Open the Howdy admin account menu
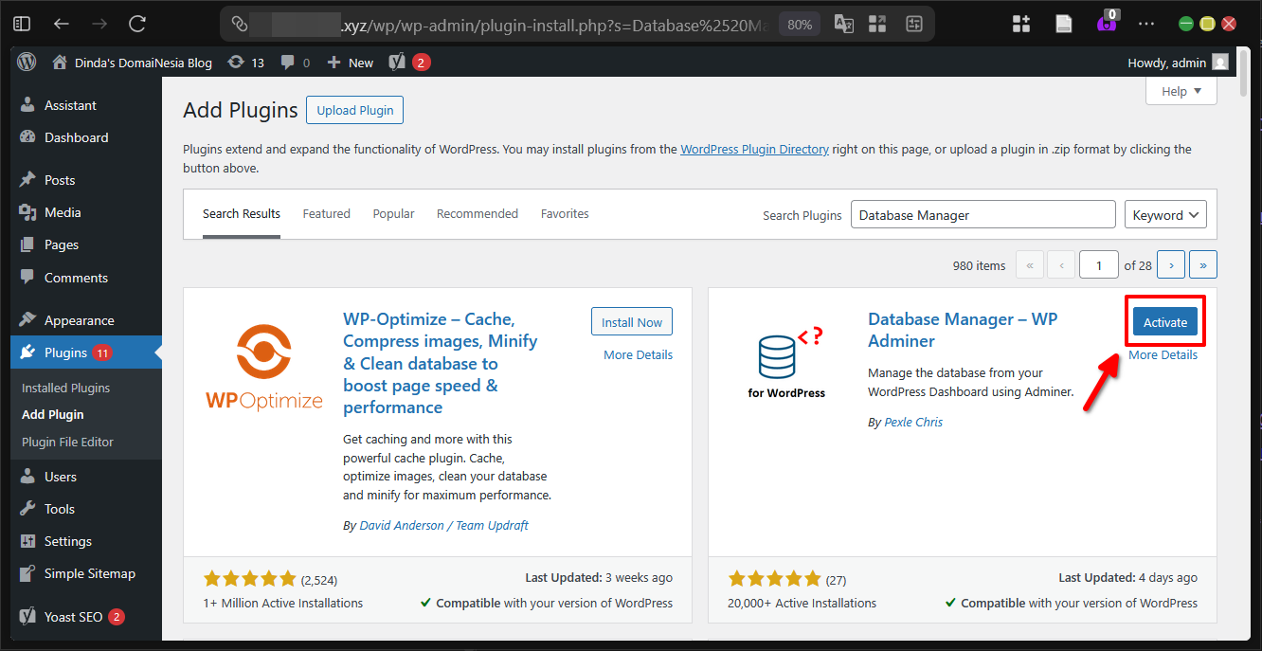Screen dimensions: 1262x651 [x=1168, y=62]
